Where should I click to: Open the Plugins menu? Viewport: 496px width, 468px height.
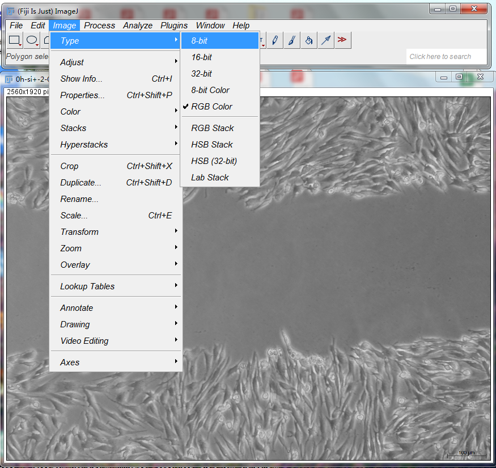[174, 26]
